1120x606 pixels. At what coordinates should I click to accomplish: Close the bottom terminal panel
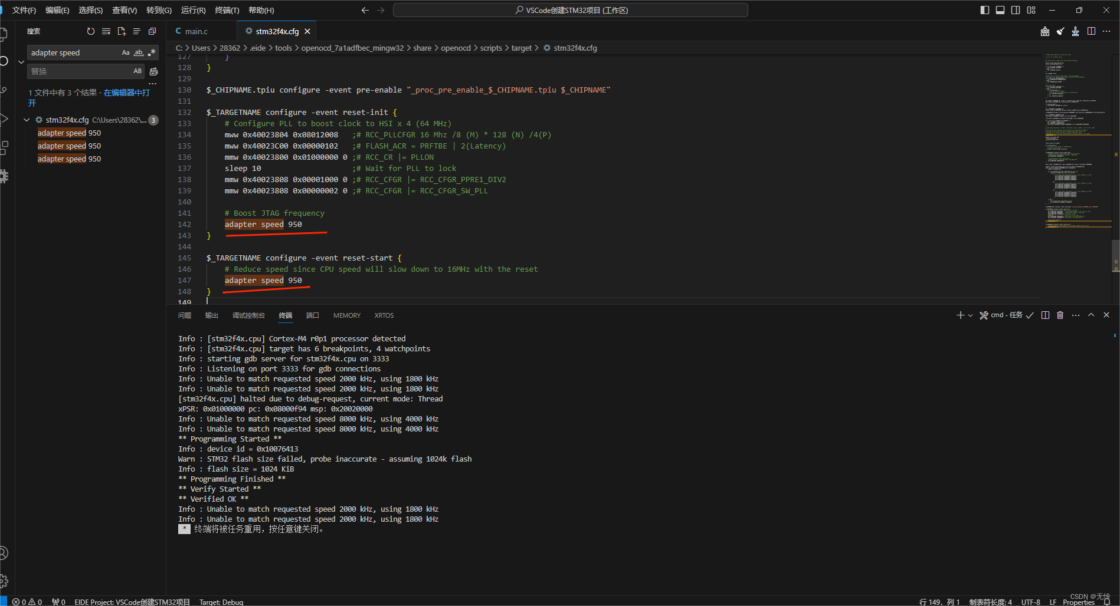tap(1106, 315)
